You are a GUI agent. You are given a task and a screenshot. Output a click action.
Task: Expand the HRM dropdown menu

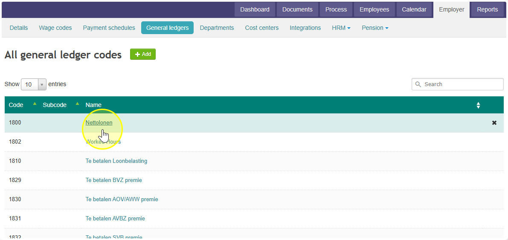coord(341,28)
